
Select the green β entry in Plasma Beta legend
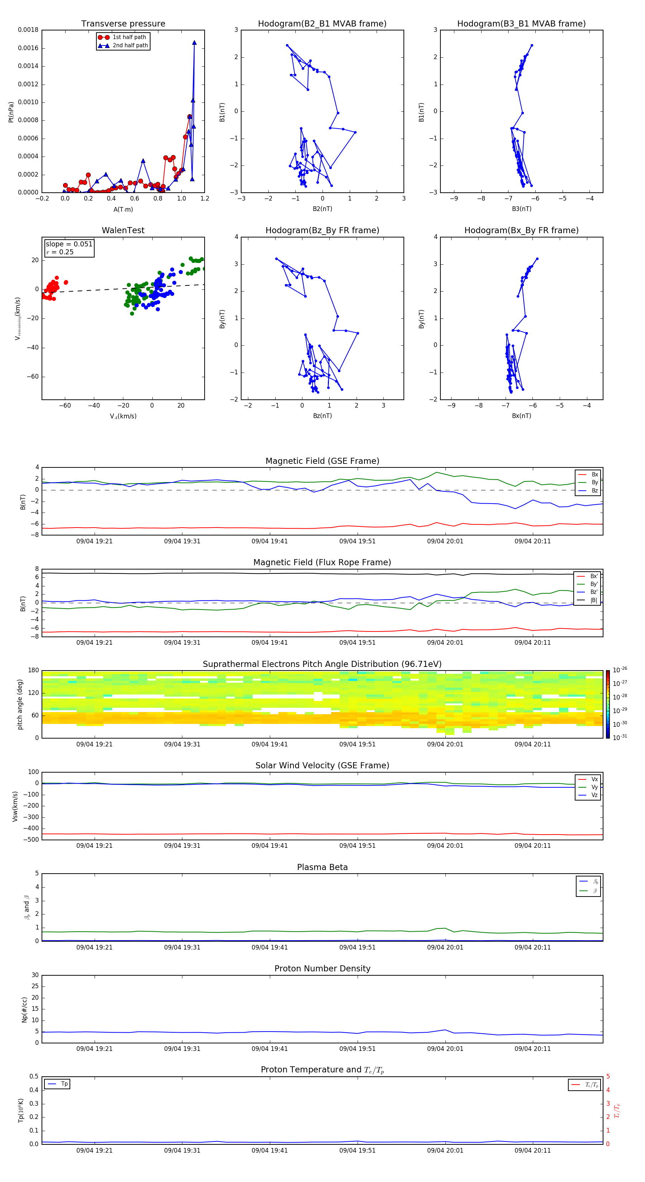coord(588,891)
